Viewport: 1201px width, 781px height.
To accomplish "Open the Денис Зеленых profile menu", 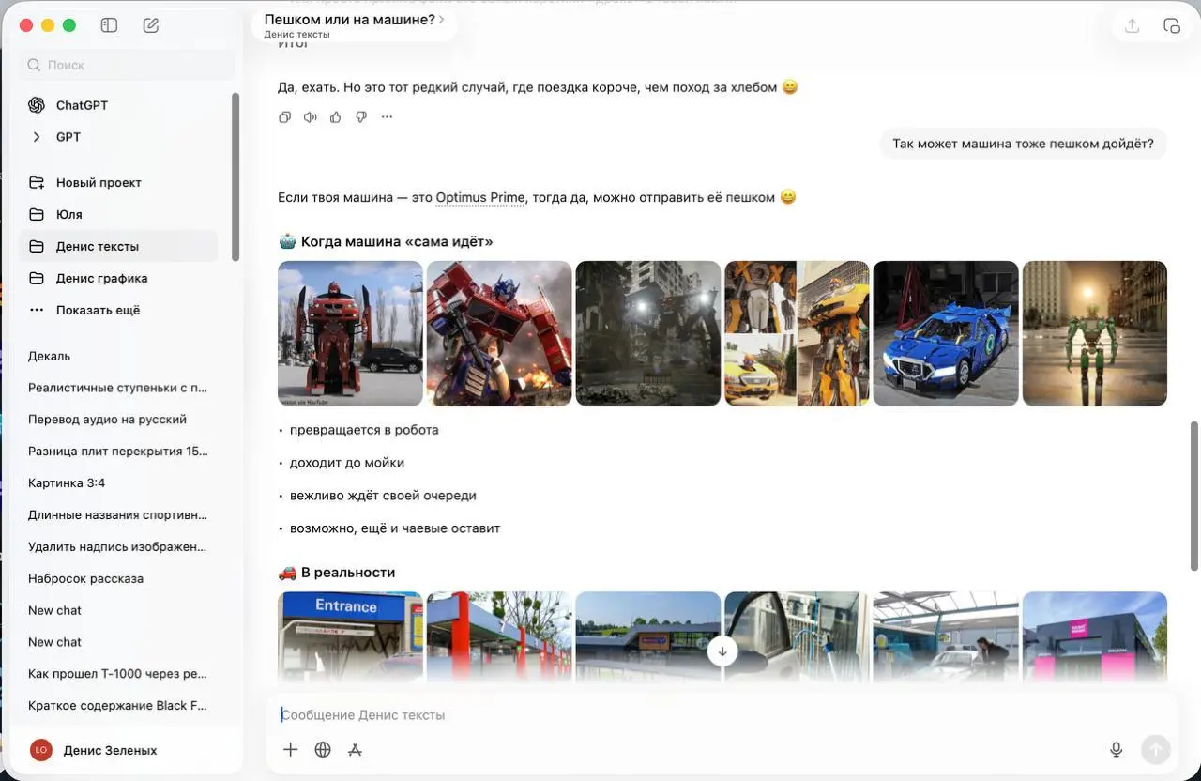I will coord(110,750).
